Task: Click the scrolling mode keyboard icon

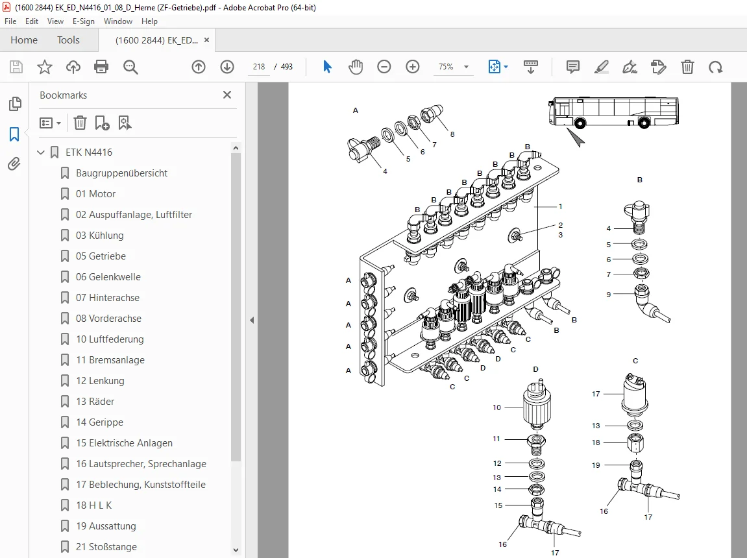Action: (530, 67)
